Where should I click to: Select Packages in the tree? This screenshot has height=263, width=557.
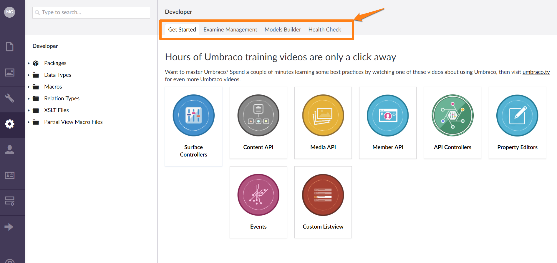(x=55, y=63)
